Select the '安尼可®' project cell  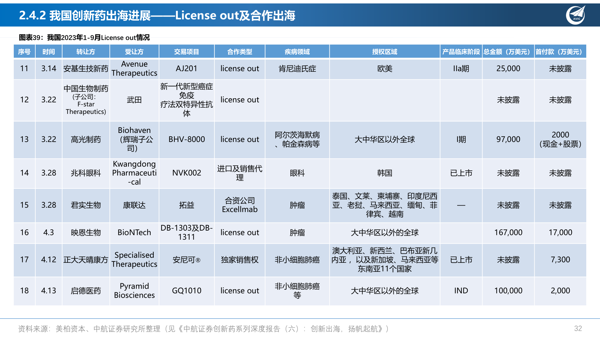(187, 260)
